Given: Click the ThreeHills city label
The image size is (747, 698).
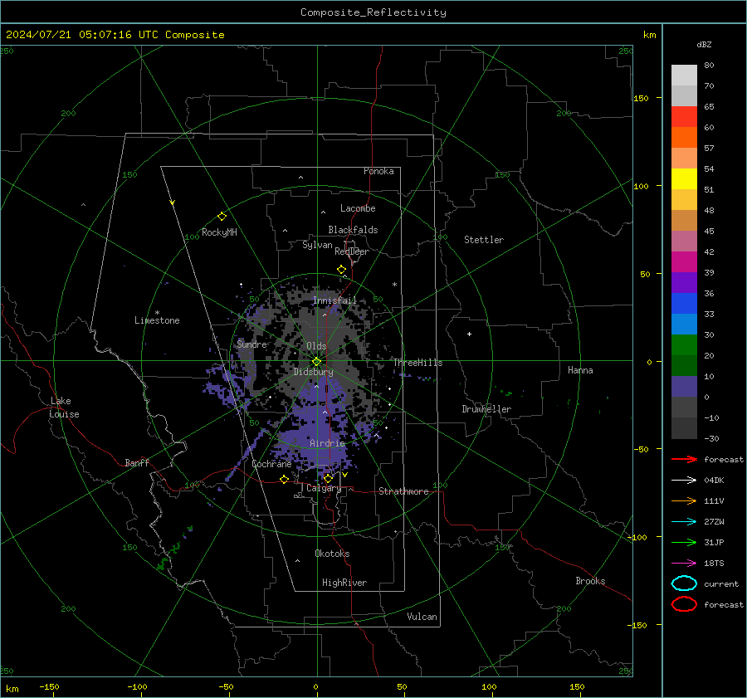Looking at the screenshot, I should pos(417,363).
